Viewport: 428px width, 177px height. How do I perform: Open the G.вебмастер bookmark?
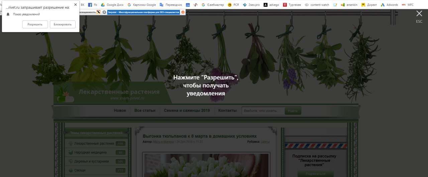click(213, 5)
